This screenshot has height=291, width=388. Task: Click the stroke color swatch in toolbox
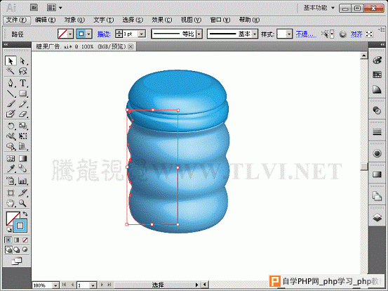pyautogui.click(x=20, y=226)
